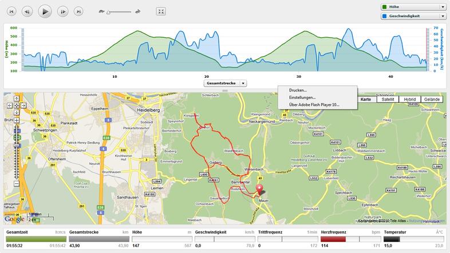450x253 pixels.
Task: Click the red Herzfrequenz bar
Action: [333, 239]
